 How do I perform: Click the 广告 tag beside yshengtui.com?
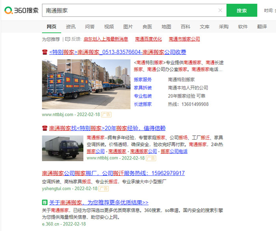104,189
